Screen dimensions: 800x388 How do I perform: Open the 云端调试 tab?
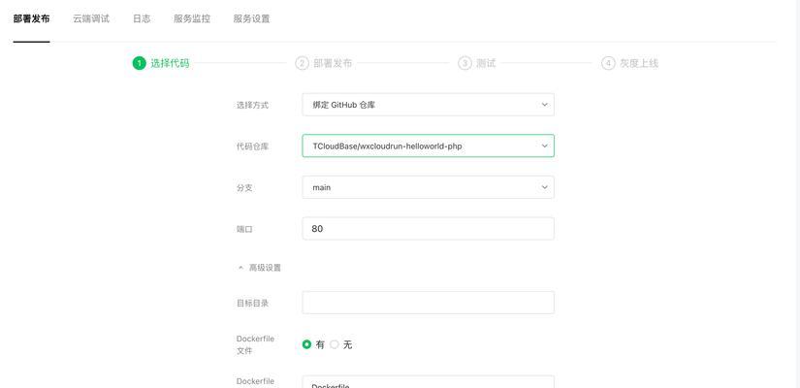(x=91, y=18)
